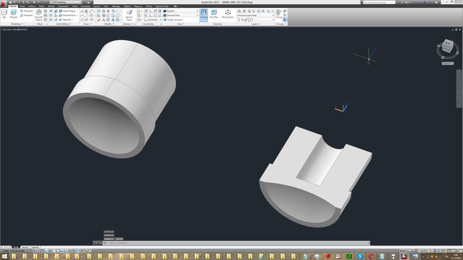
Task: Open the Annotate ribbon tab
Action: 85,6
